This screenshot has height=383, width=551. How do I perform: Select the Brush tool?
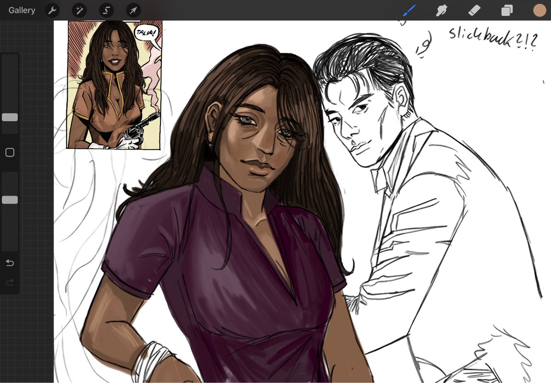[409, 10]
